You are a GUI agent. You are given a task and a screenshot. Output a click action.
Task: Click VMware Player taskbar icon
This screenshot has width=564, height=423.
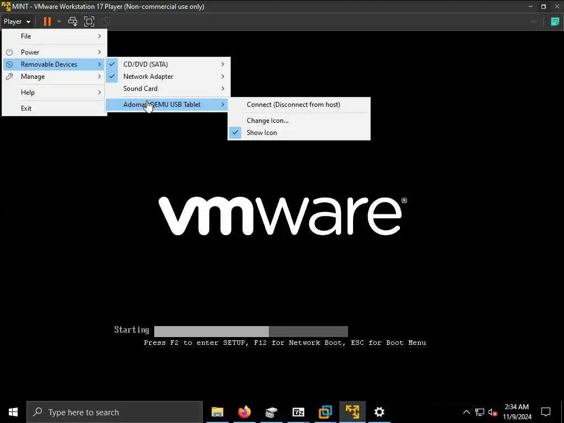(x=352, y=412)
